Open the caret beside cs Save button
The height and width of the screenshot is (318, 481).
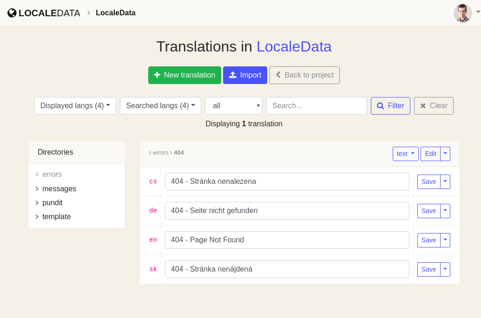[x=445, y=182]
